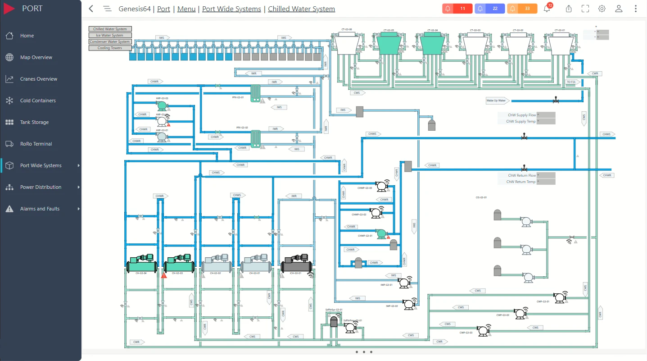Expand the Port Wide Systems submenu
Image resolution: width=647 pixels, height=361 pixels.
[78, 165]
